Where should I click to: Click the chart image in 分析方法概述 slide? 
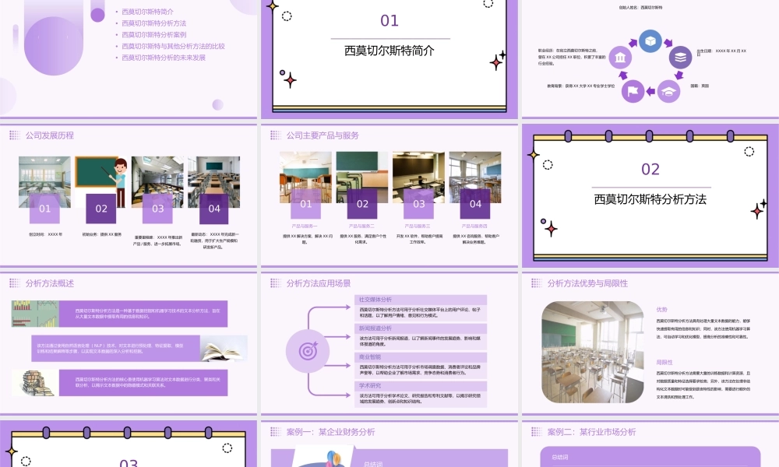[35, 314]
